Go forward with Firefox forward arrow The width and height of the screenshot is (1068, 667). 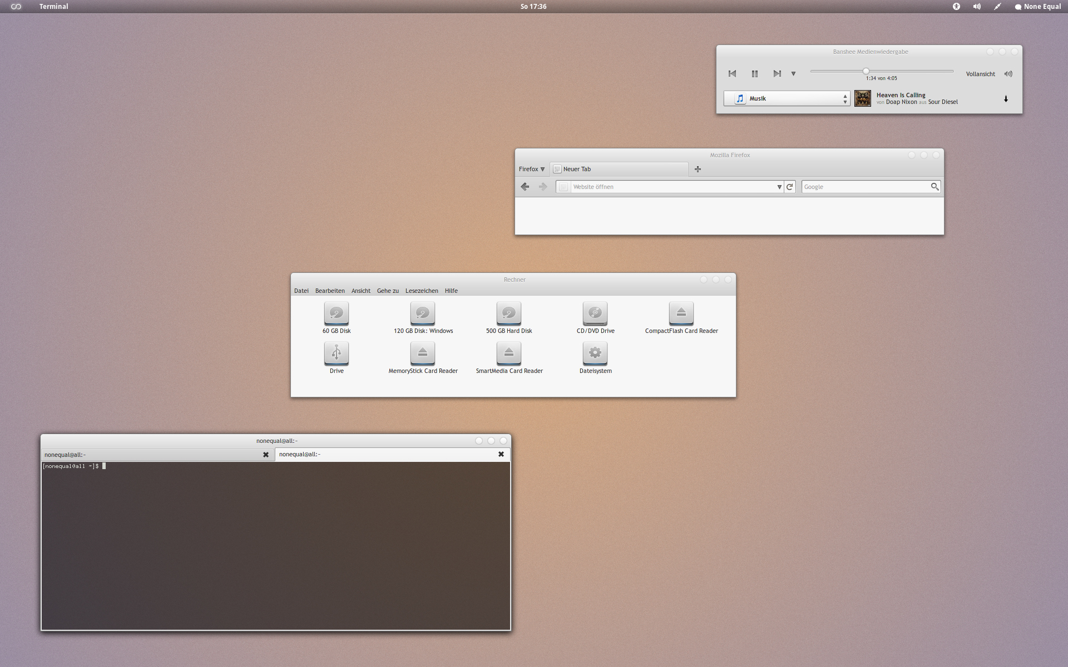coord(543,187)
